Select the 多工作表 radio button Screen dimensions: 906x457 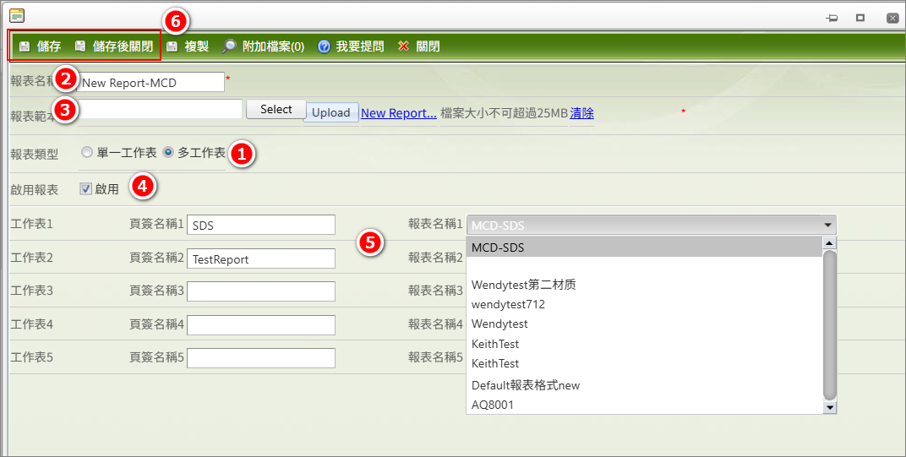click(x=168, y=153)
